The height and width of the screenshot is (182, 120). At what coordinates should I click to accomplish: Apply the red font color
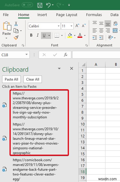[x=80, y=35]
